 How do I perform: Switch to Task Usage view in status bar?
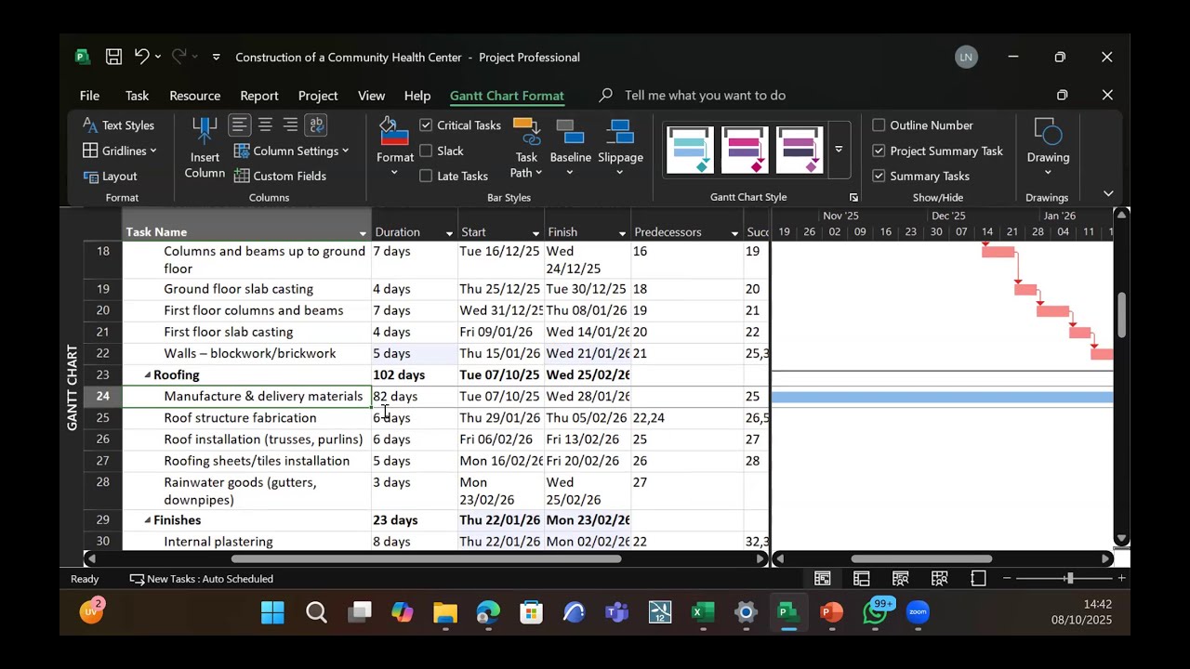862,578
